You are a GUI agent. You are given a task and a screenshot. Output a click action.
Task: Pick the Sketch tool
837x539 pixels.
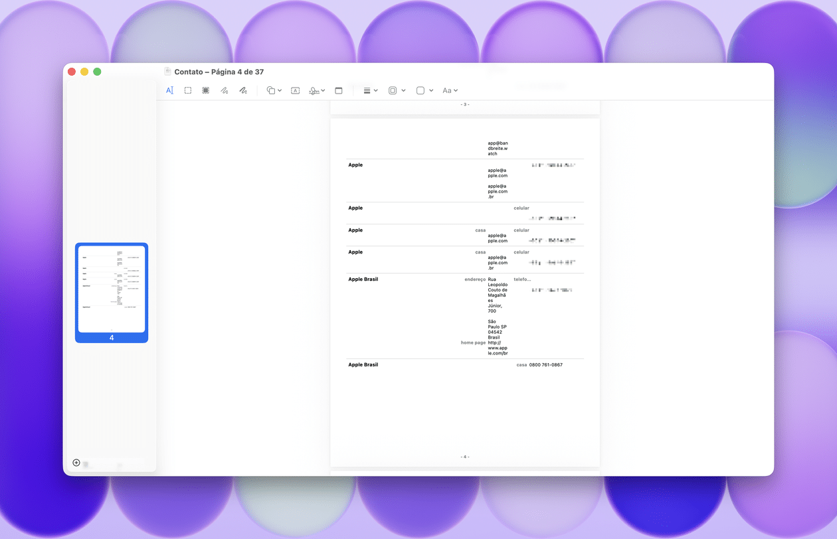[x=225, y=90]
